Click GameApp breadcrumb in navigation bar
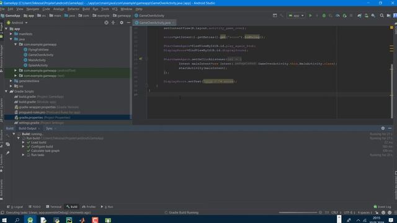 tap(11, 15)
